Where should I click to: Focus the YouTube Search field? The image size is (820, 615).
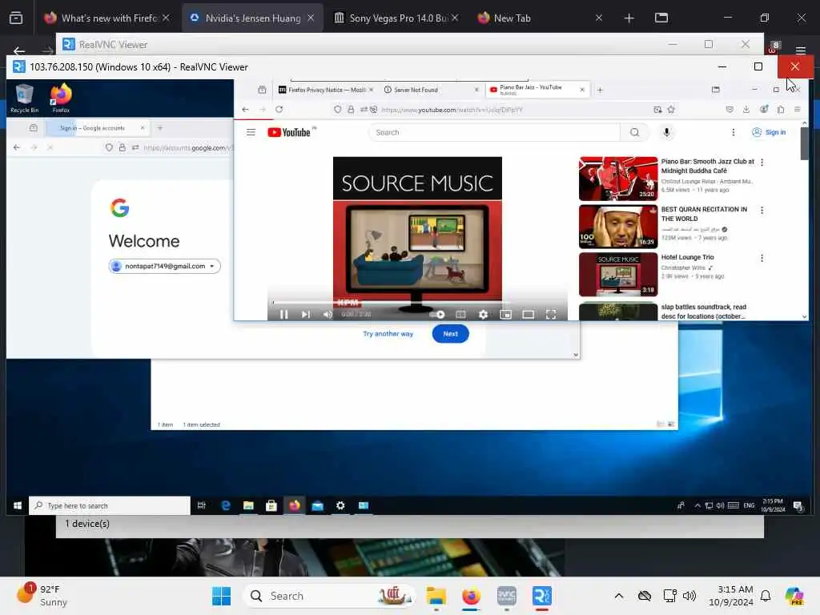pos(494,132)
